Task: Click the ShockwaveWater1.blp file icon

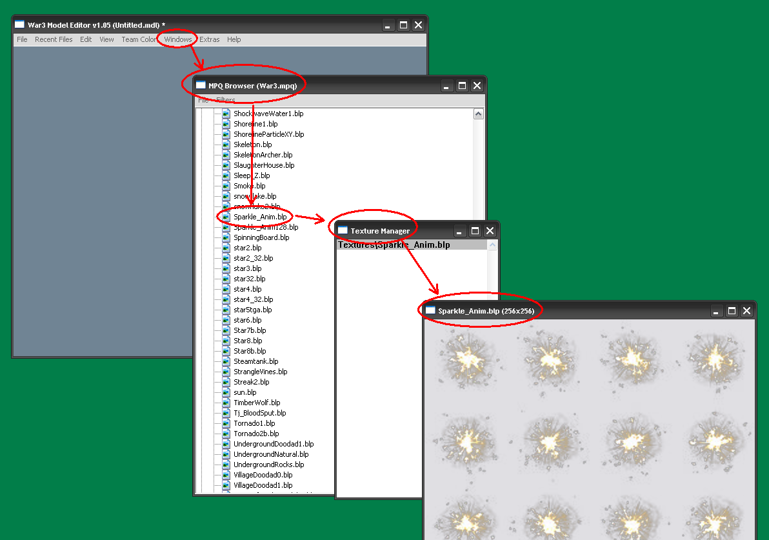Action: (226, 114)
